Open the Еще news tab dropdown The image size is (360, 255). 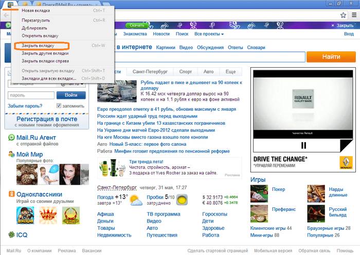tap(230, 72)
